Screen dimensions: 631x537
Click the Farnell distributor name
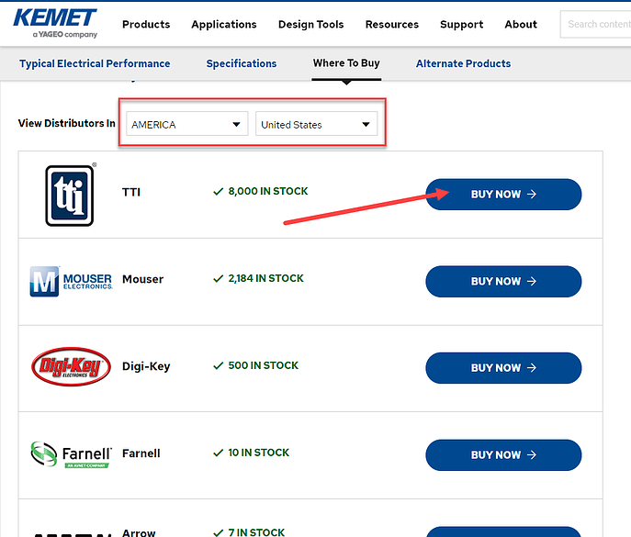click(141, 453)
